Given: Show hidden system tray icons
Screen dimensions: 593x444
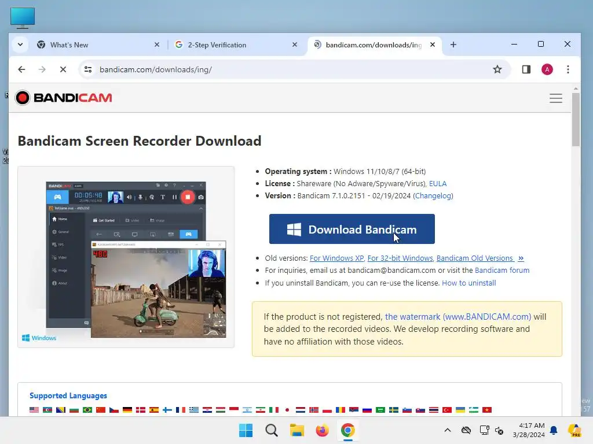Looking at the screenshot, I should click(x=448, y=430).
